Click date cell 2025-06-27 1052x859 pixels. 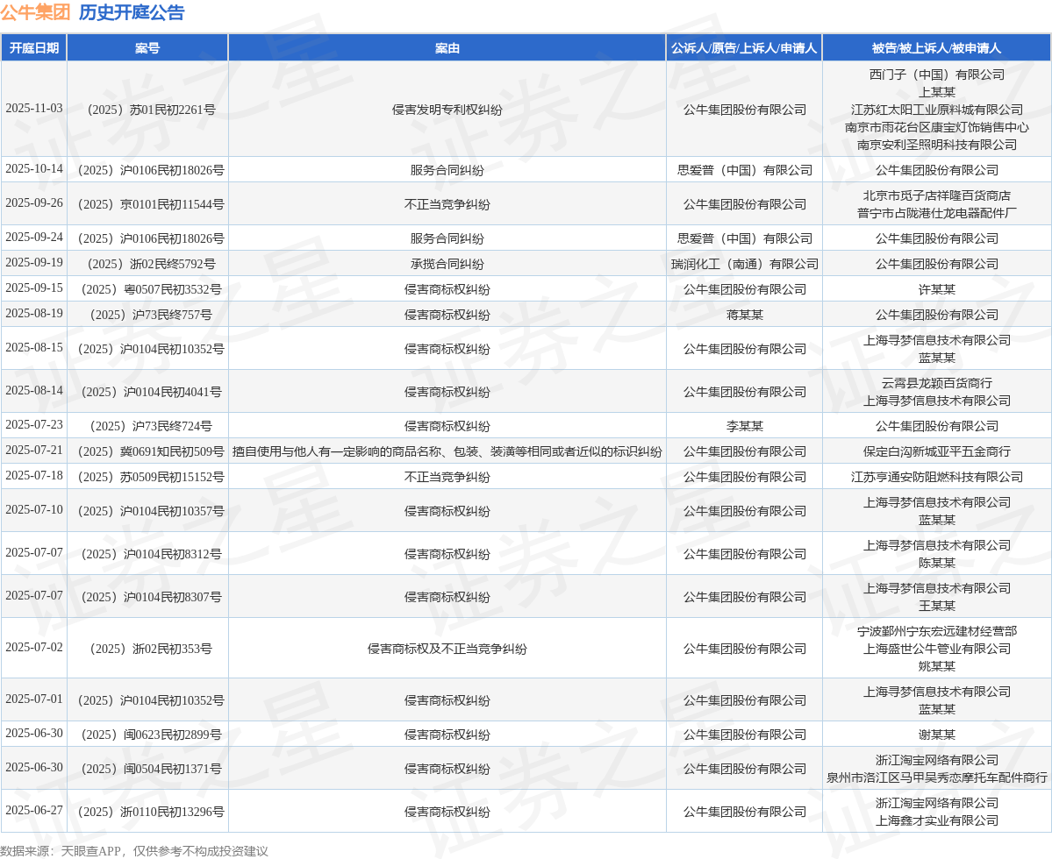(34, 810)
